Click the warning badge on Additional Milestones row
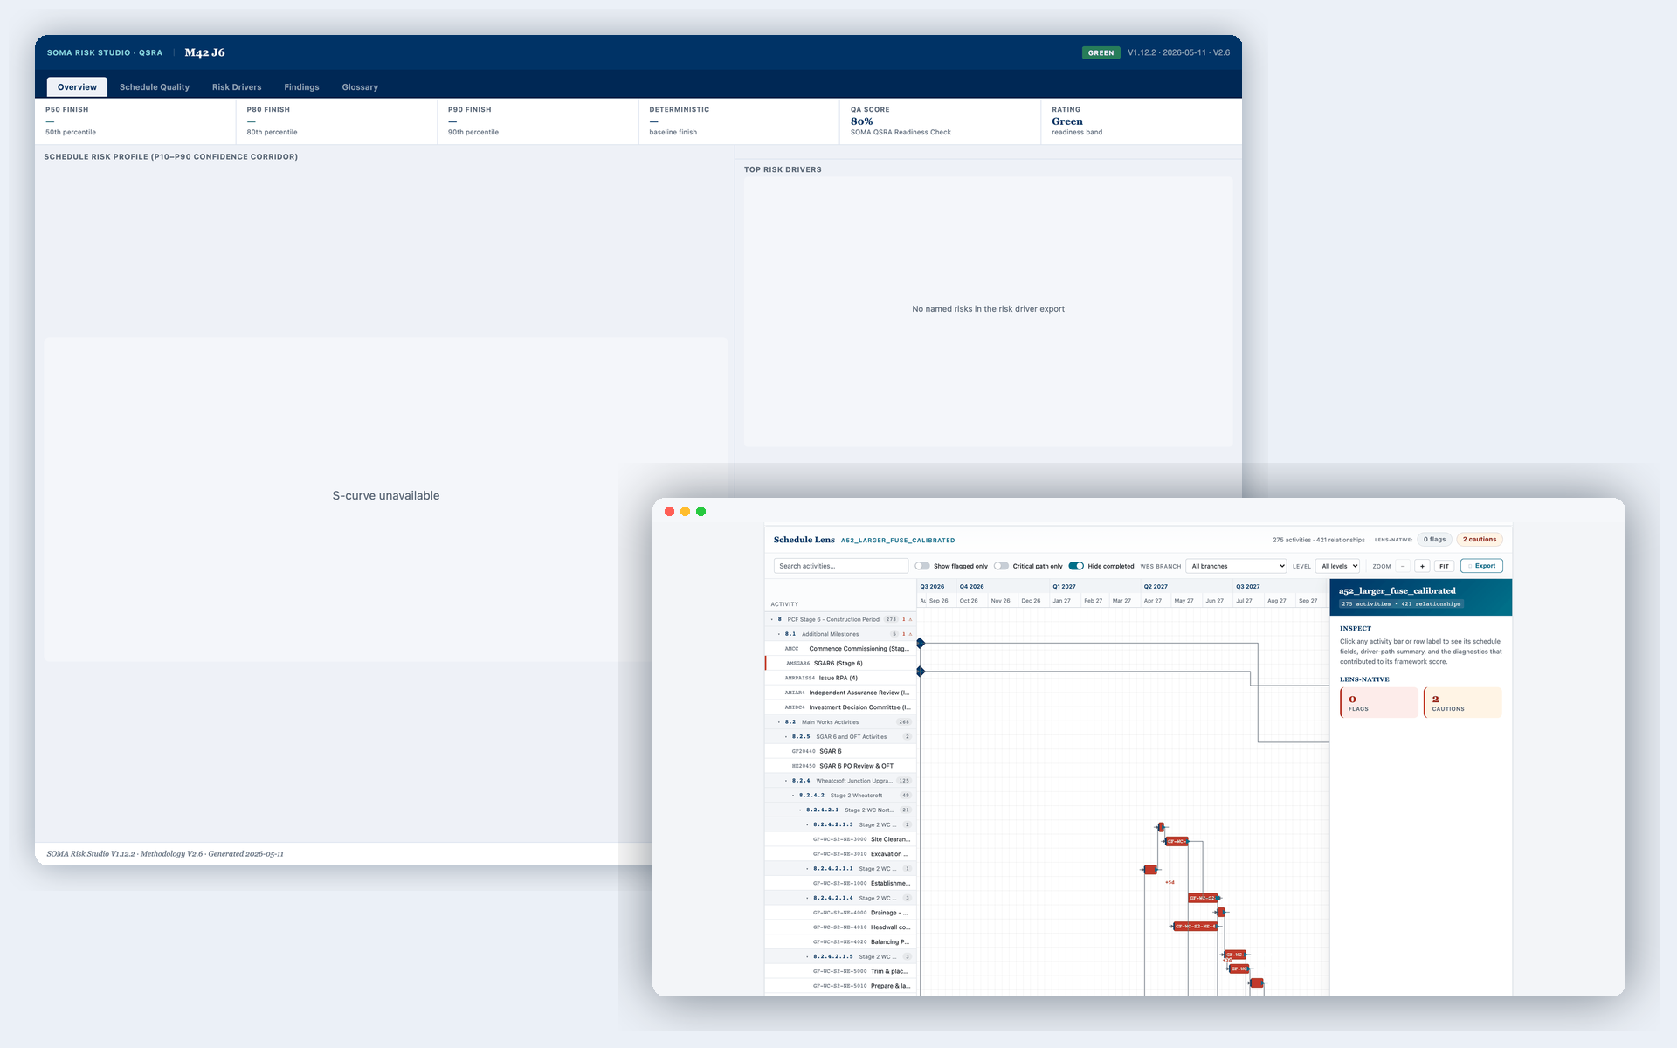This screenshot has height=1048, width=1677. point(907,634)
